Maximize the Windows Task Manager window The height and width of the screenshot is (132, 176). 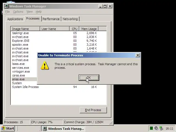pyautogui.click(x=105, y=6)
